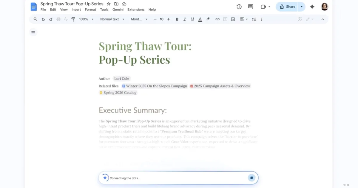Open the Extensions menu
The image size is (358, 188).
(x=136, y=10)
